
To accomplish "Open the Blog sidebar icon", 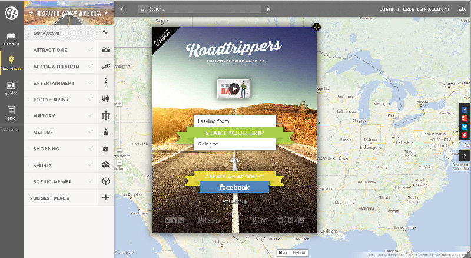I will pyautogui.click(x=11, y=111).
